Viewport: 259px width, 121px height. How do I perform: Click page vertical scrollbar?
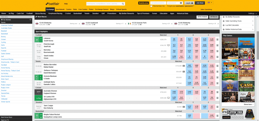[x=258, y=45]
